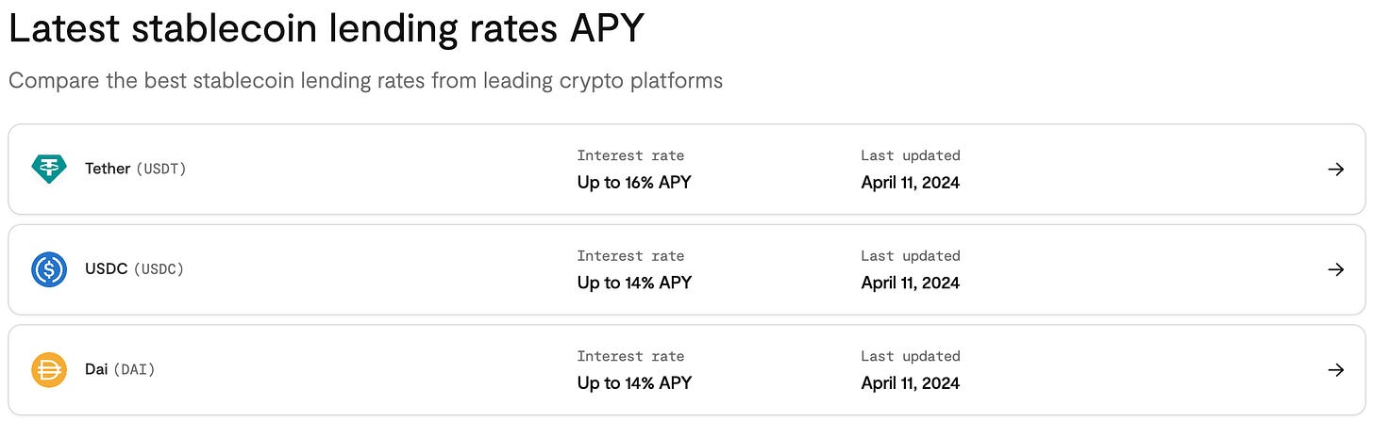Click USDC's April 11, 2024 update date

[x=911, y=283]
